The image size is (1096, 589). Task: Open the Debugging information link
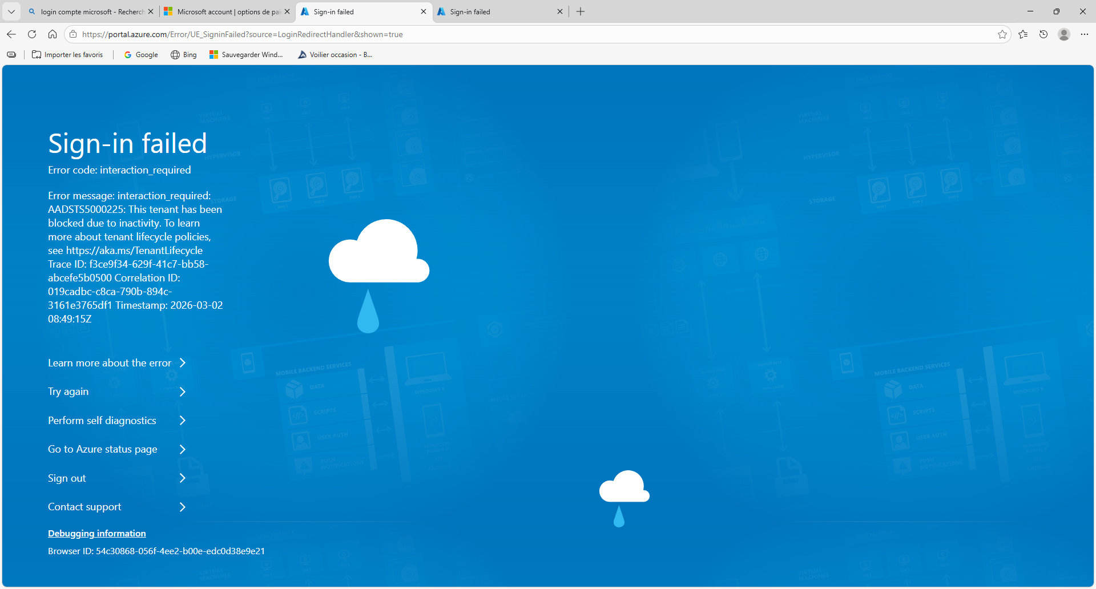97,534
